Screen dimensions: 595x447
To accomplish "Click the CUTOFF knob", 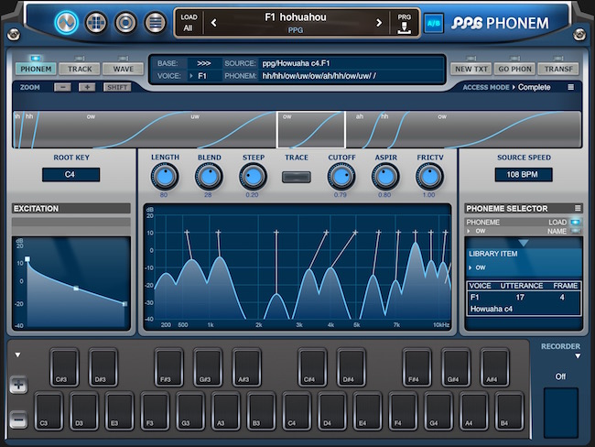I will click(341, 176).
